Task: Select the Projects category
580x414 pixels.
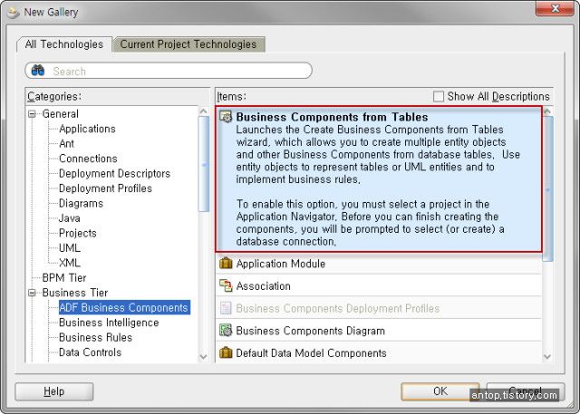Action: pos(78,233)
